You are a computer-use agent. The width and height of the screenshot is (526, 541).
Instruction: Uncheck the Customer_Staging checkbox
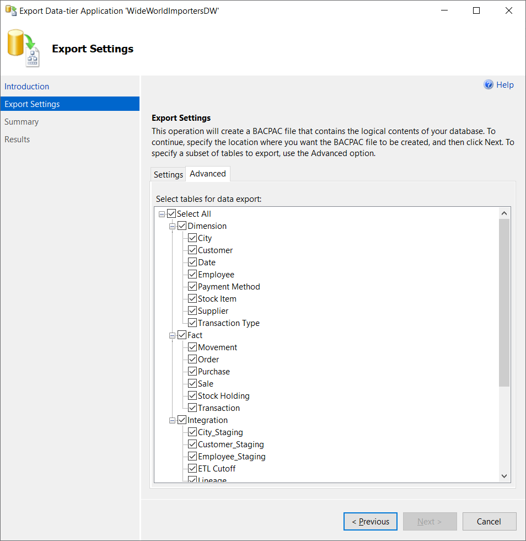coord(192,444)
